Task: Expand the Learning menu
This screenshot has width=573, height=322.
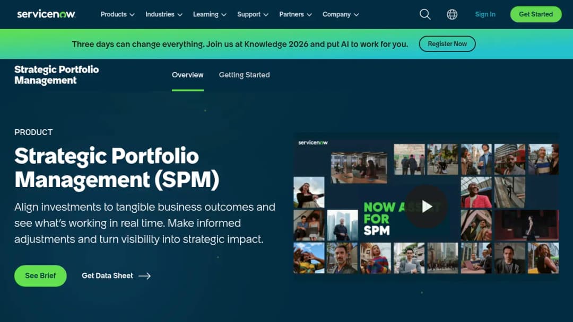Action: 210,14
